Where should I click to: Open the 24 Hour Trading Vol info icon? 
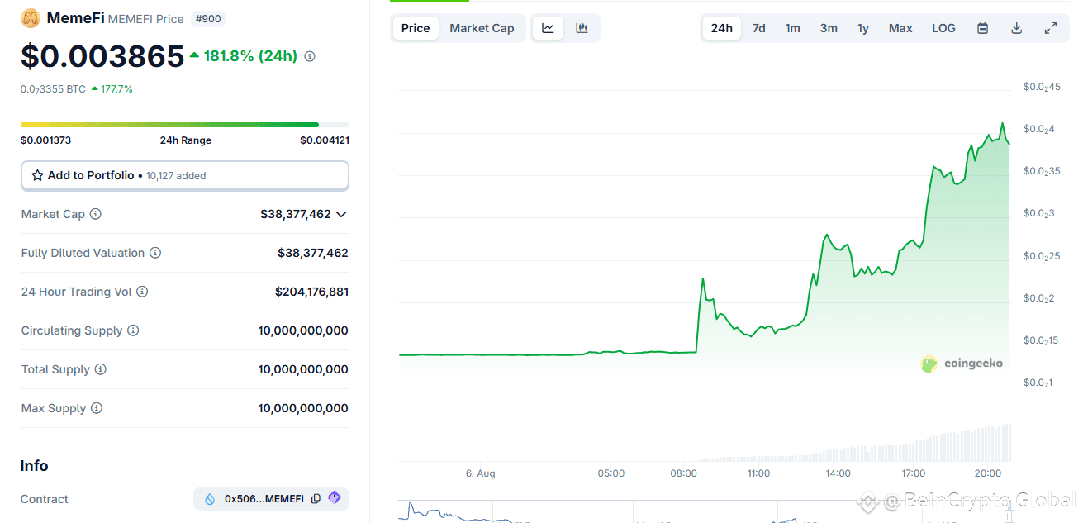coord(142,292)
